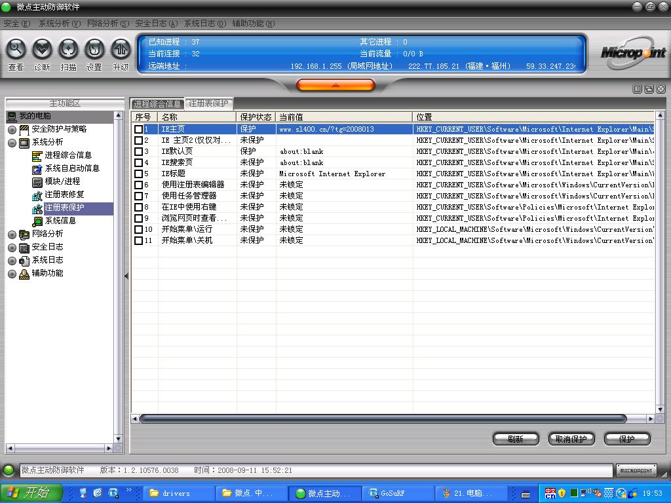Expand the 系统日志 tree node

(12, 261)
